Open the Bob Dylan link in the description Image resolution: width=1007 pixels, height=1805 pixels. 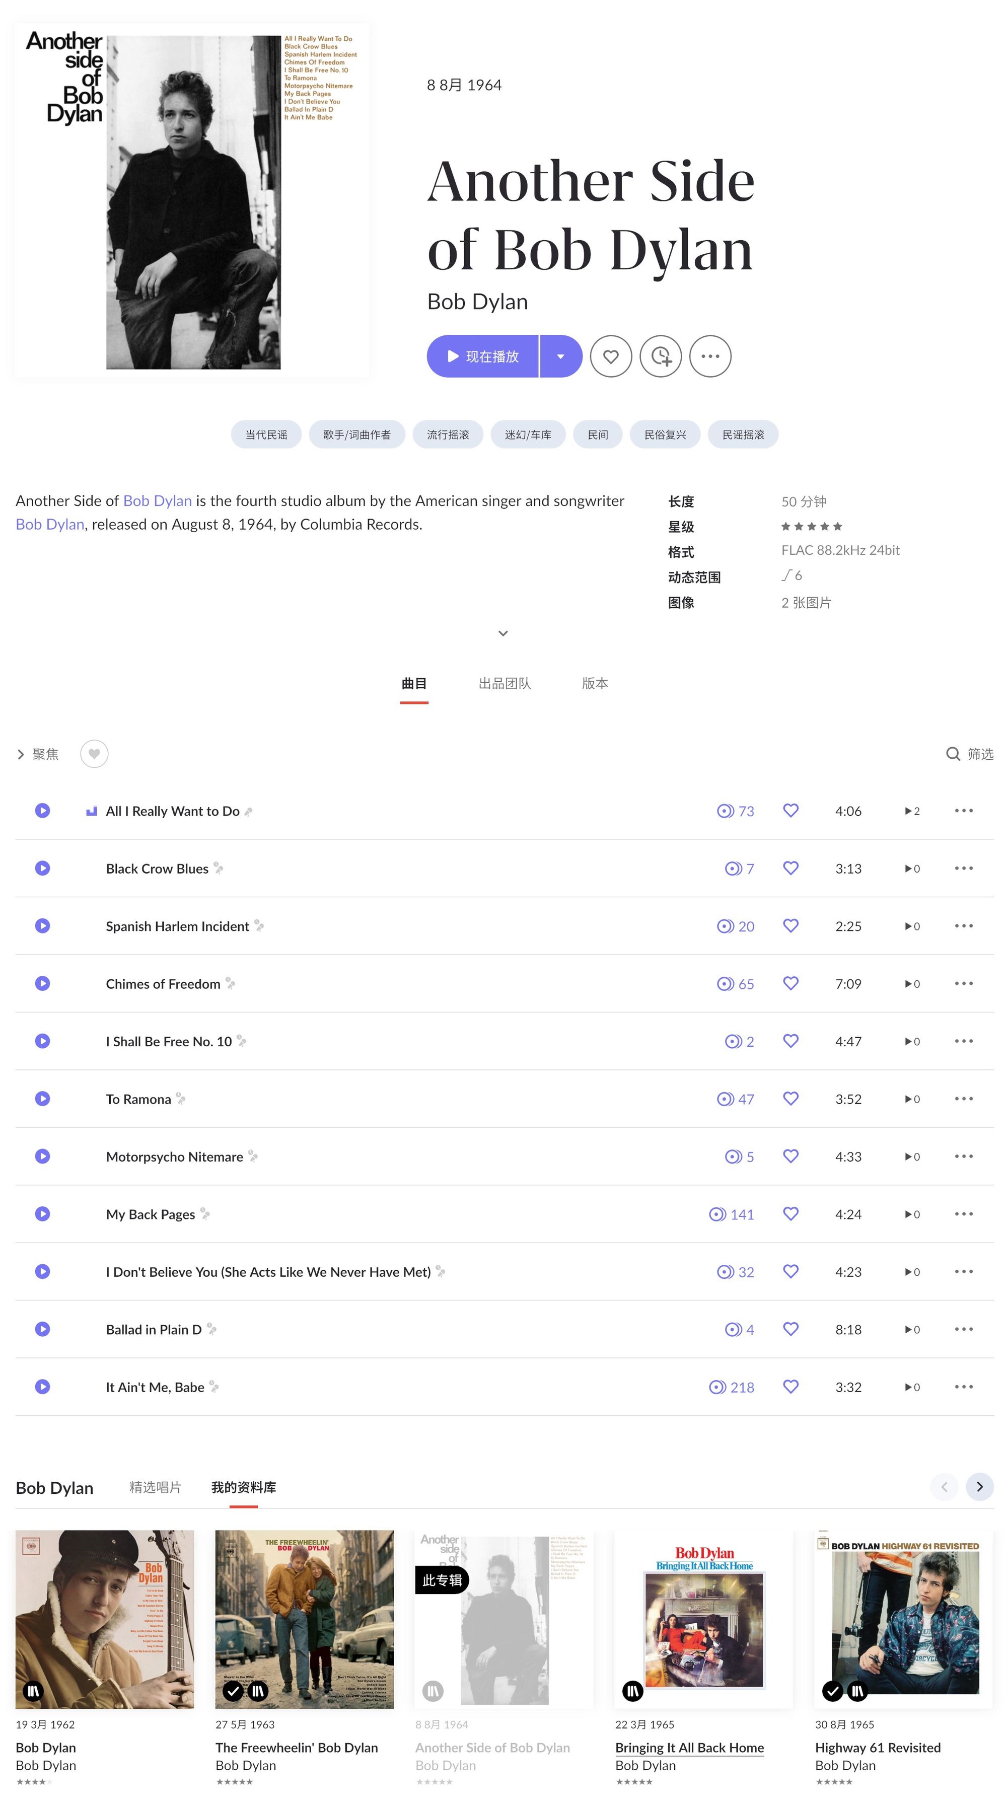tap(157, 500)
